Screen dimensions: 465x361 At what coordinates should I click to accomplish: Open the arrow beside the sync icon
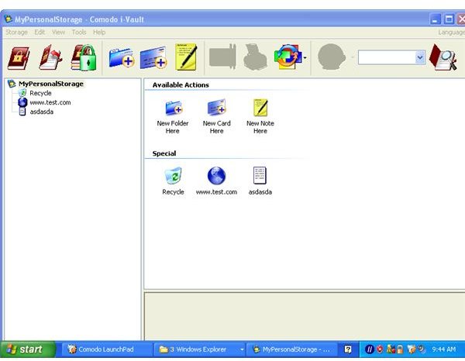click(x=305, y=58)
